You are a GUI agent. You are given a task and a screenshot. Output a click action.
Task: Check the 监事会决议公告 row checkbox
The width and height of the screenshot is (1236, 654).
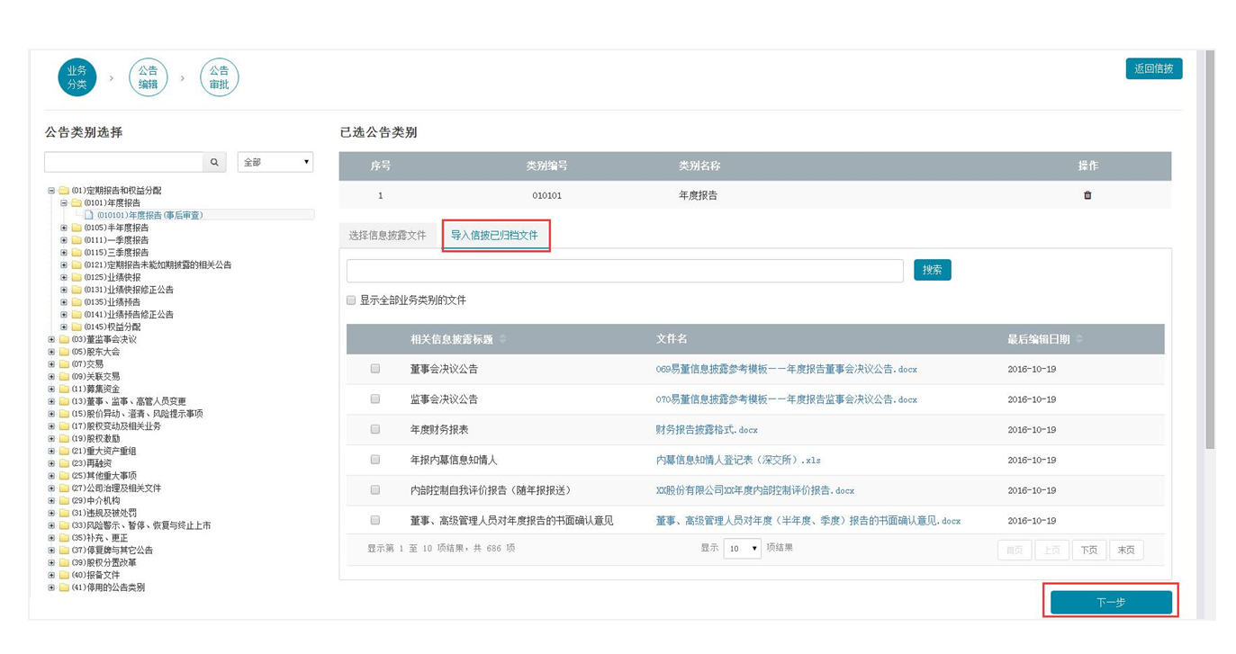tap(375, 399)
